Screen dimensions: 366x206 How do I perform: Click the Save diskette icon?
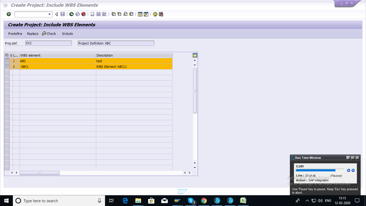pyautogui.click(x=62, y=14)
